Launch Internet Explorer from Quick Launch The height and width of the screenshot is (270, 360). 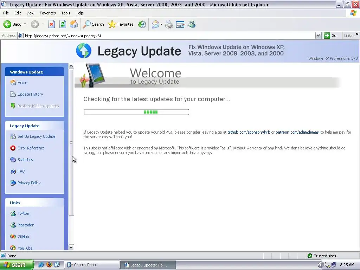[41, 265]
